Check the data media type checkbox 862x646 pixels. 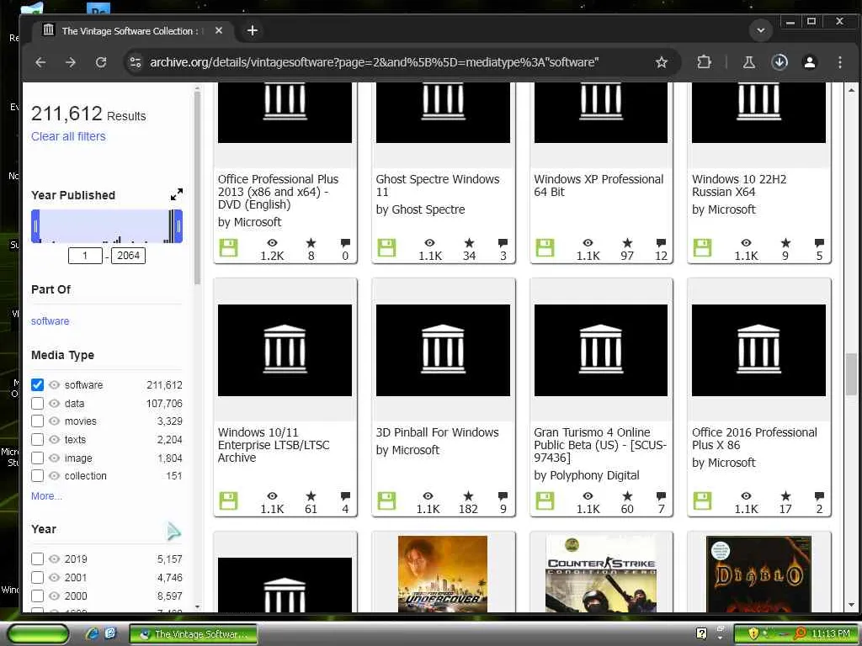click(37, 403)
